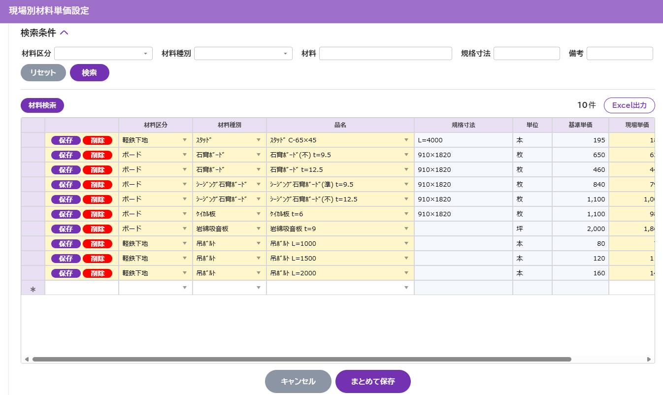
Task: Click the 規格寸法 column header
Action: [464, 125]
